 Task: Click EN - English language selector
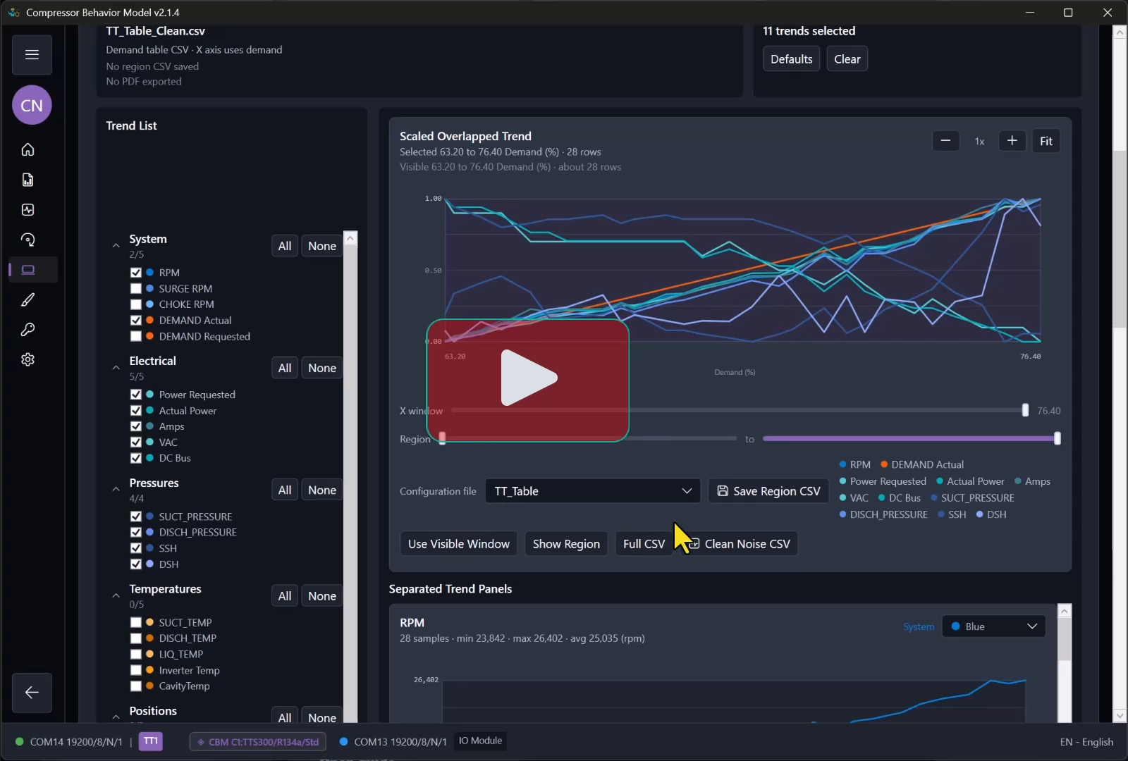1086,742
